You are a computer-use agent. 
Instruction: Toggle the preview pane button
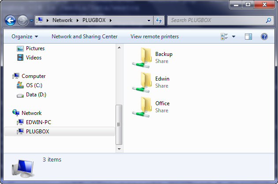[x=248, y=37]
